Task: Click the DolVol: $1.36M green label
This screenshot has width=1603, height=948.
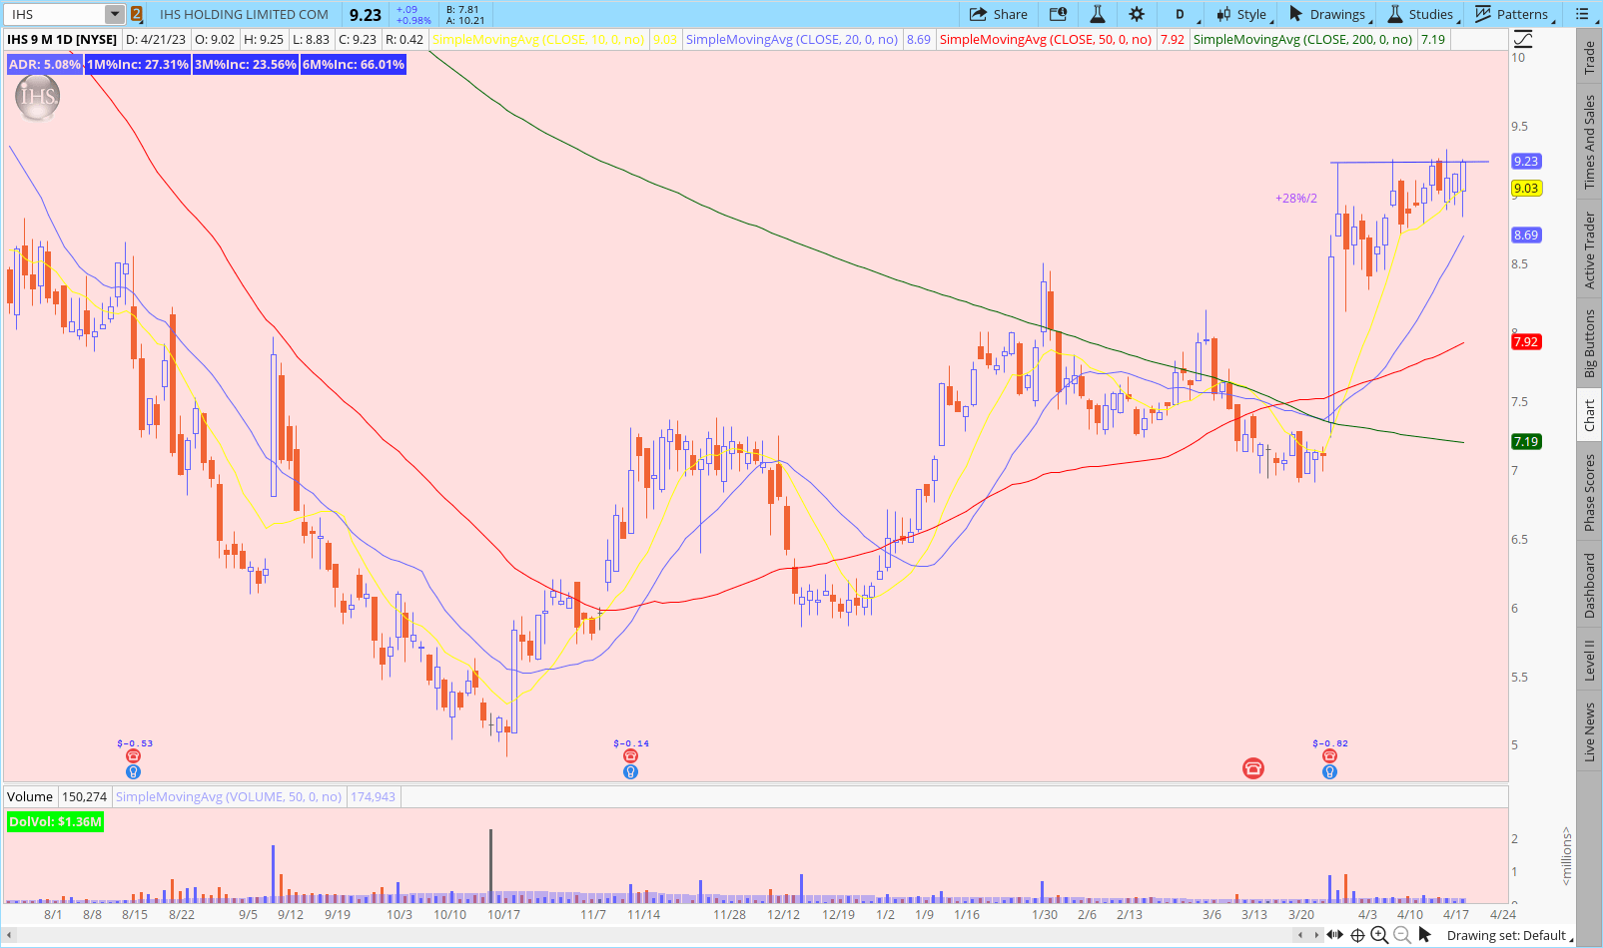Action: coord(55,822)
